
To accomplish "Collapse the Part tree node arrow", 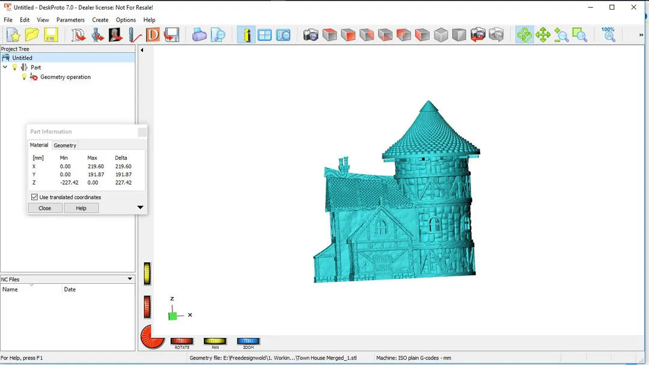I will point(5,67).
